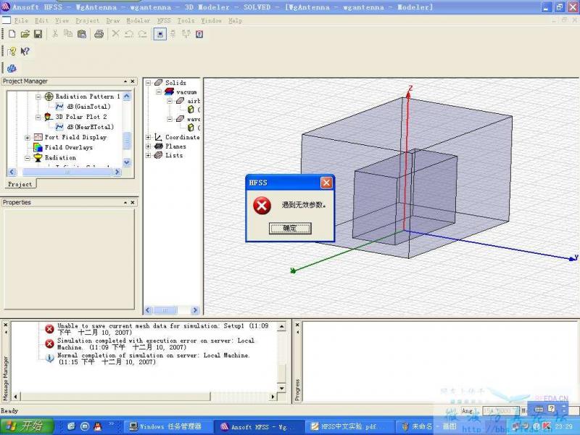Expand the Coordinate node
This screenshot has height=435, width=580.
149,137
